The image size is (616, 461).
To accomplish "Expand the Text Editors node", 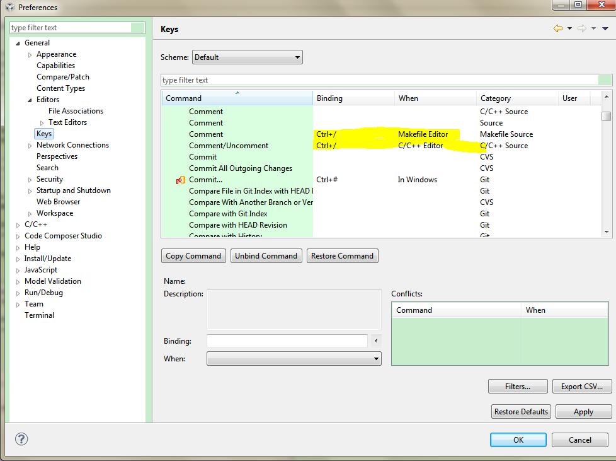I will pos(42,123).
